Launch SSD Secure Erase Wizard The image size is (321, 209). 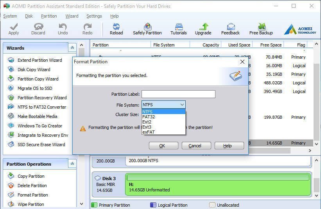(36, 145)
